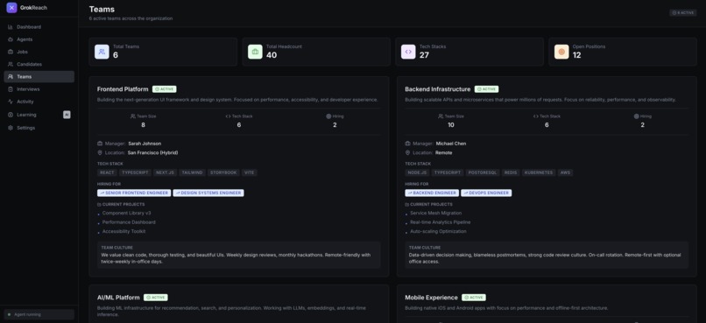
Task: Click the Next.js tech stack tag
Action: point(165,172)
